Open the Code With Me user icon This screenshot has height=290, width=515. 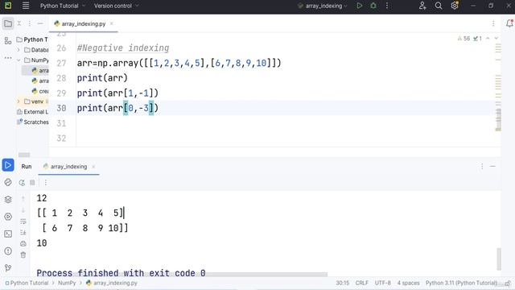coord(422,6)
